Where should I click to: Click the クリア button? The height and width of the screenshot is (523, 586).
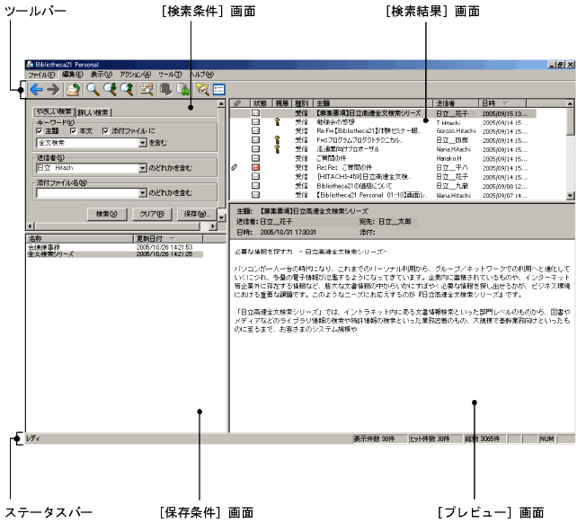coord(152,214)
